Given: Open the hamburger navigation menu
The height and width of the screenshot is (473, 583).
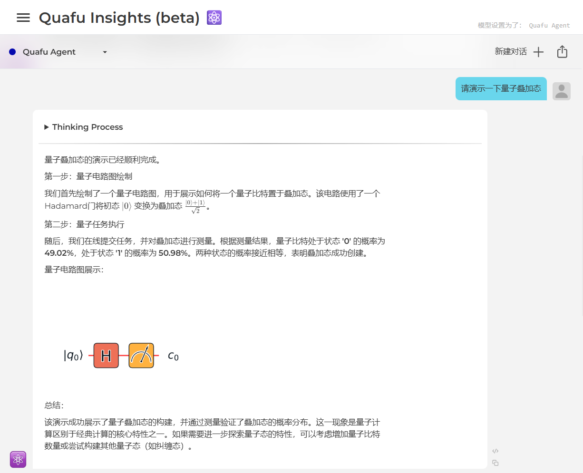Looking at the screenshot, I should tap(23, 18).
